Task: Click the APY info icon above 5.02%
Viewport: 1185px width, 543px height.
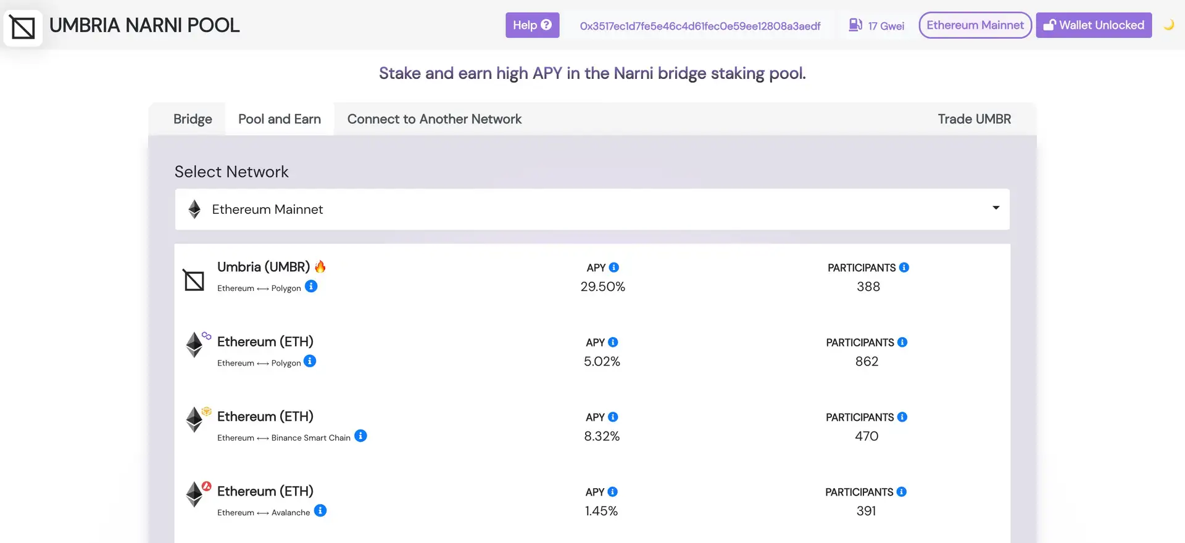Action: (613, 342)
